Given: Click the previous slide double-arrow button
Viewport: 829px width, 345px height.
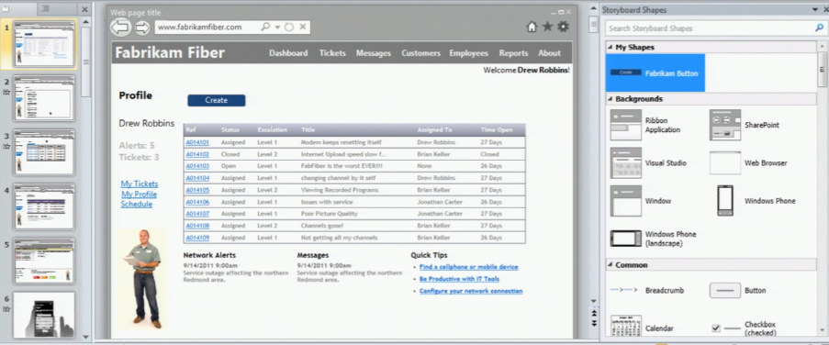Looking at the screenshot, I should coord(594,313).
